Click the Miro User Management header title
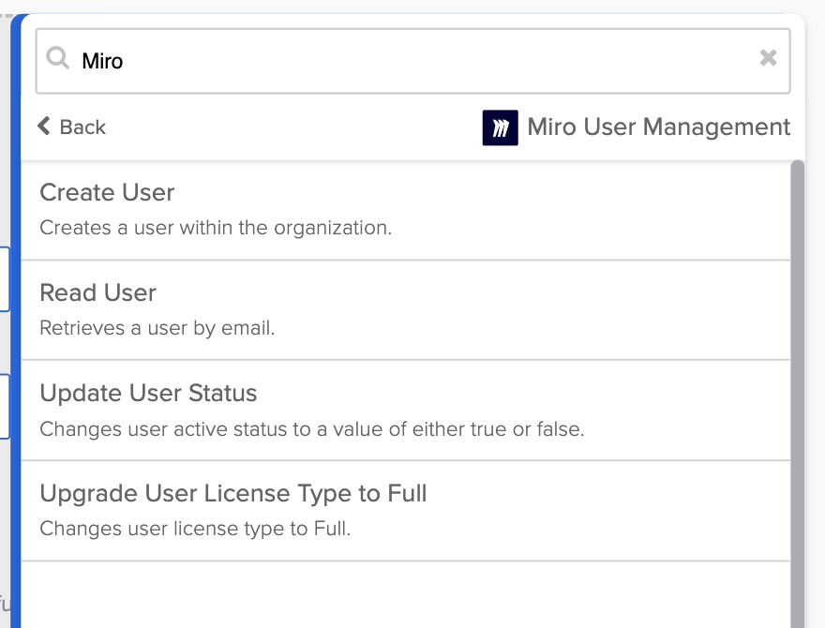This screenshot has height=628, width=825. [658, 127]
